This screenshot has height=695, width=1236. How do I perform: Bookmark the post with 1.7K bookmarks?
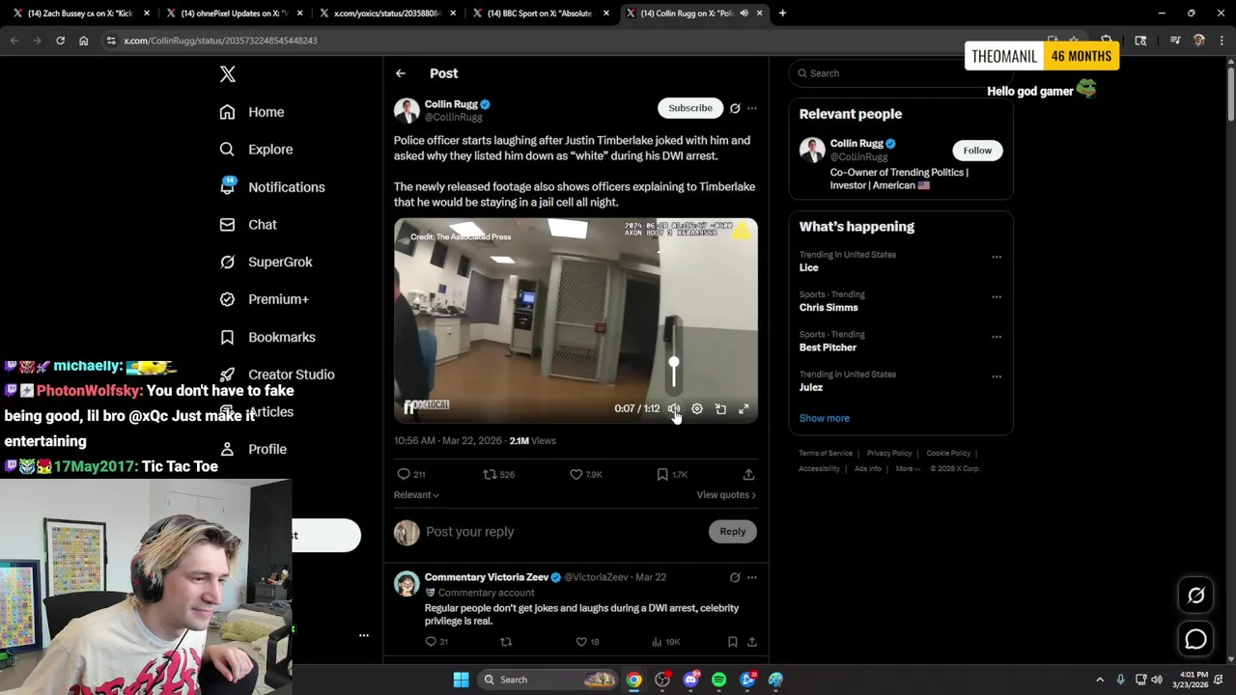click(671, 474)
